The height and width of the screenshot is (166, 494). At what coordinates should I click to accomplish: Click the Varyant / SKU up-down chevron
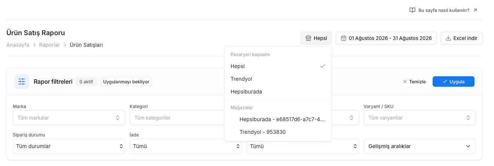point(468,118)
